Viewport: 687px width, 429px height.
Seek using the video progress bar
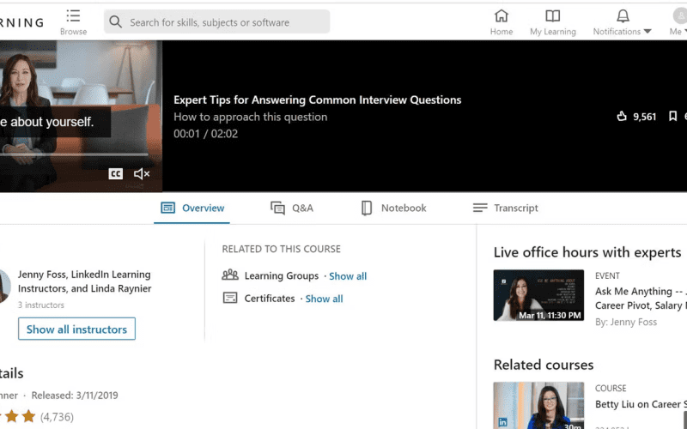74,154
